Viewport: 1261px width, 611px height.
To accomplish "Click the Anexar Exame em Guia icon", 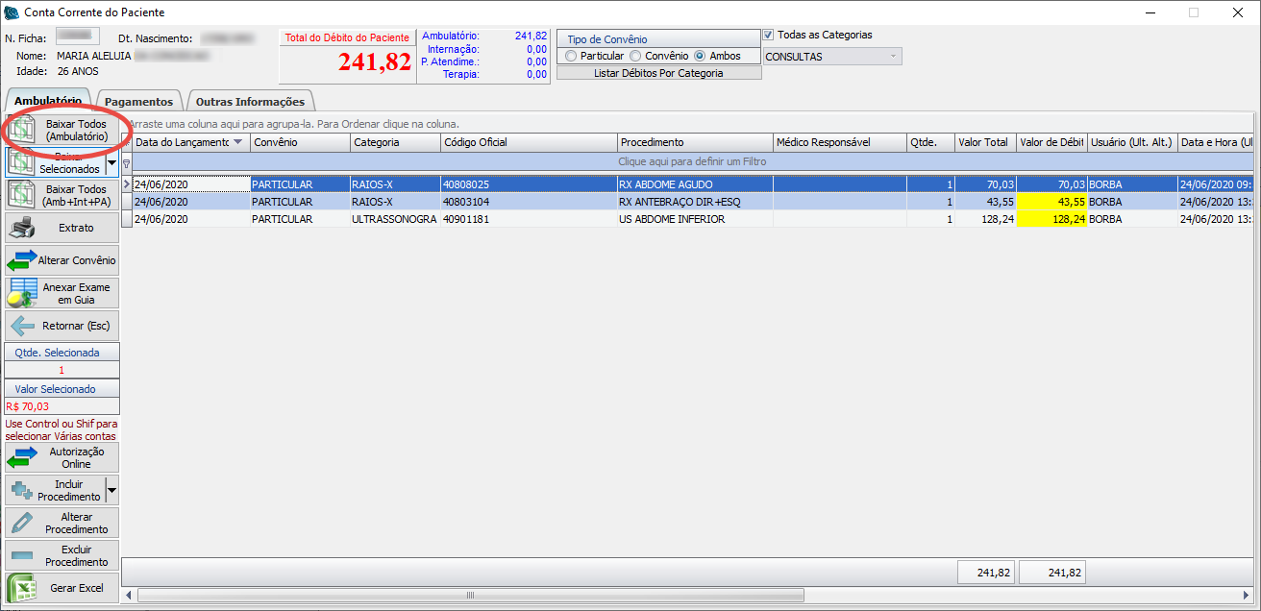I will click(x=22, y=293).
